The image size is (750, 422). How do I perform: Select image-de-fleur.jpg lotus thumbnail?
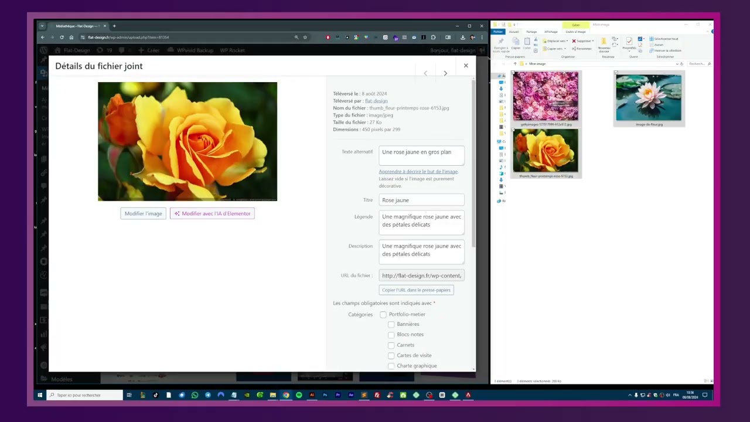(649, 98)
